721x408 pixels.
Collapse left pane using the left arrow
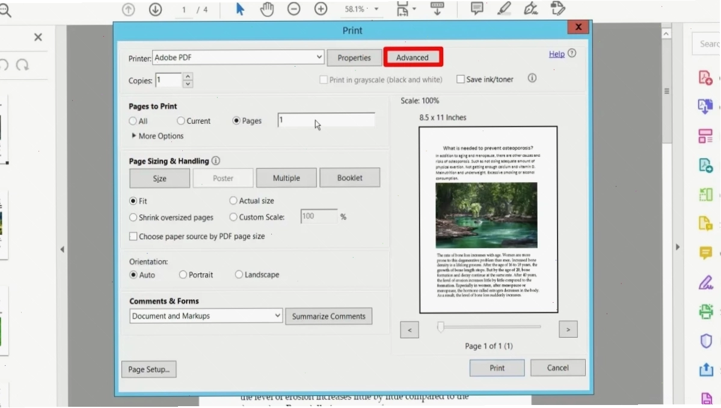[x=62, y=249]
